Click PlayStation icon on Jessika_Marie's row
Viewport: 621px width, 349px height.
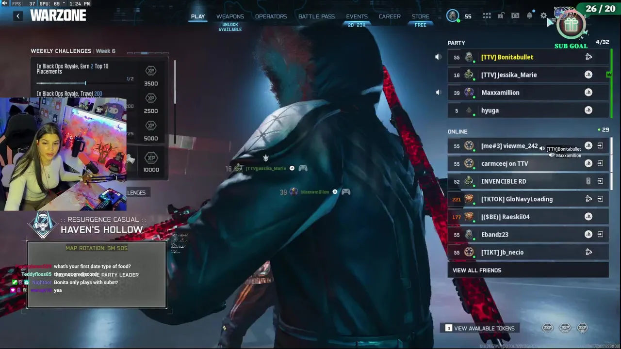(x=588, y=75)
